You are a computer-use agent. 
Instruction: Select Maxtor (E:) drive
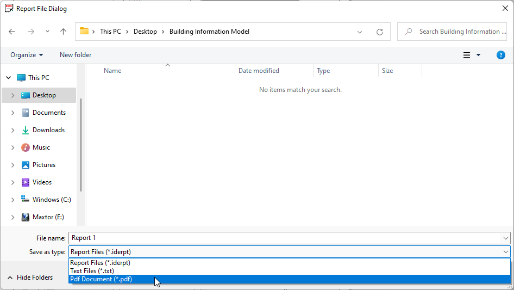point(48,217)
